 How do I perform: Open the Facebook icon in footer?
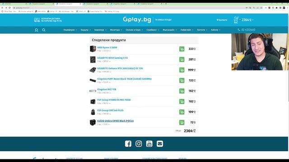(x=128, y=144)
